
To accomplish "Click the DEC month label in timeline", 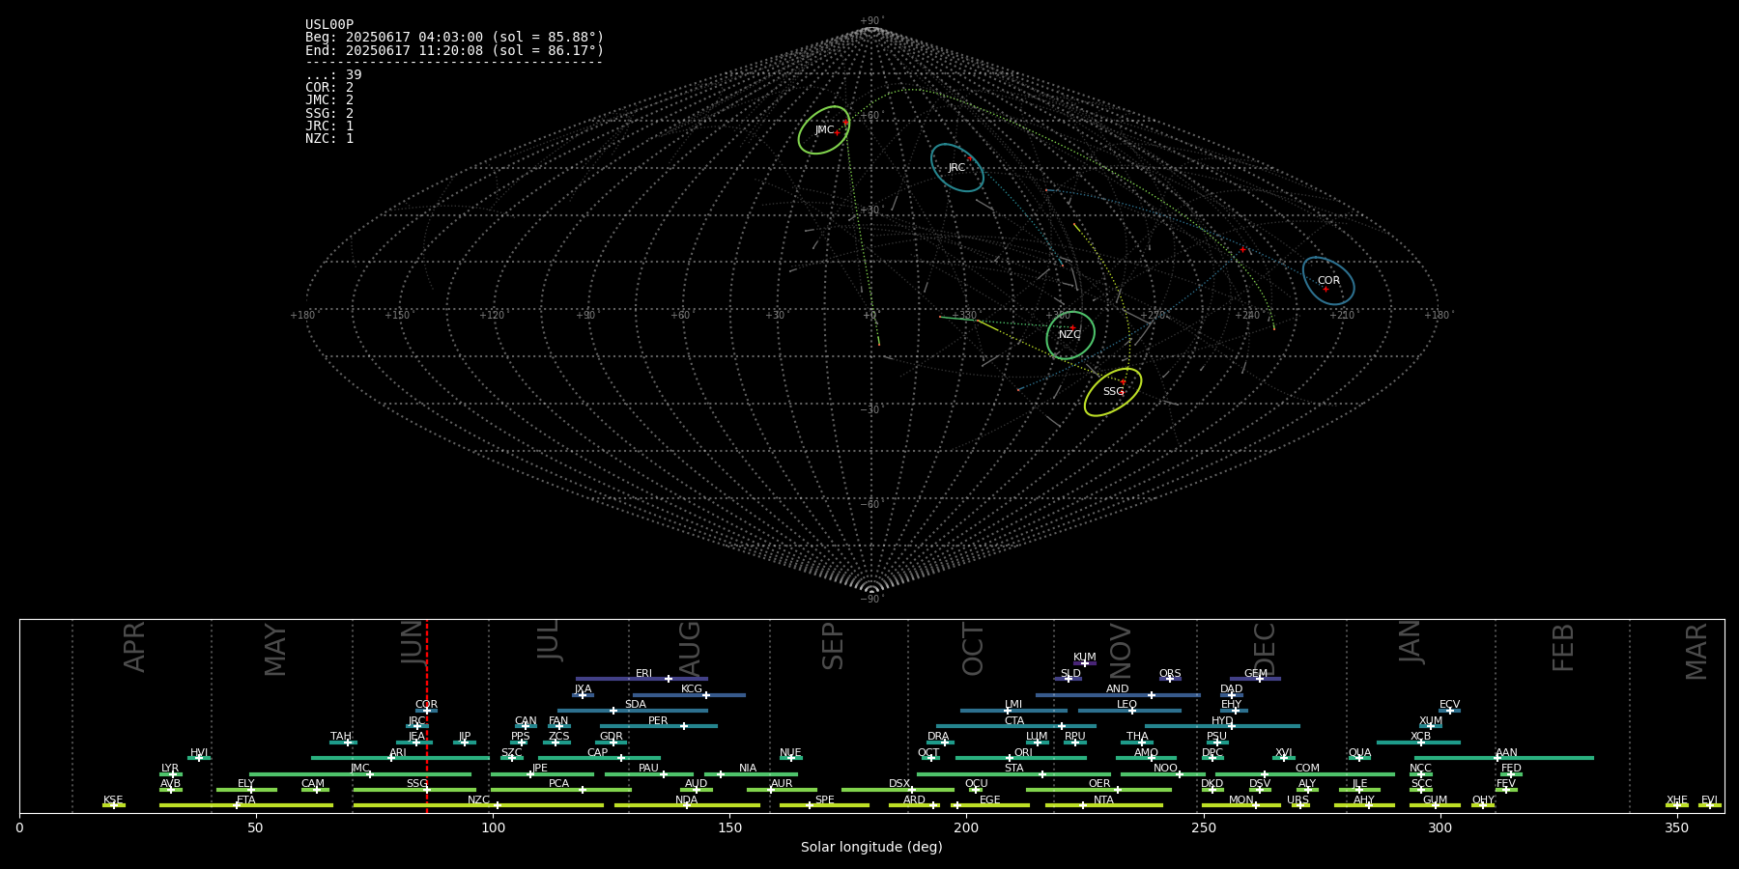I will [1265, 649].
